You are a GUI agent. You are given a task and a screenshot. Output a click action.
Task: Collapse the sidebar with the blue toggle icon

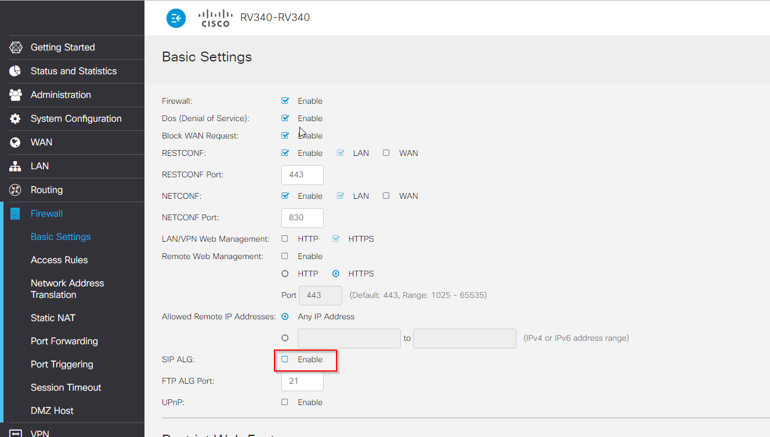click(176, 18)
